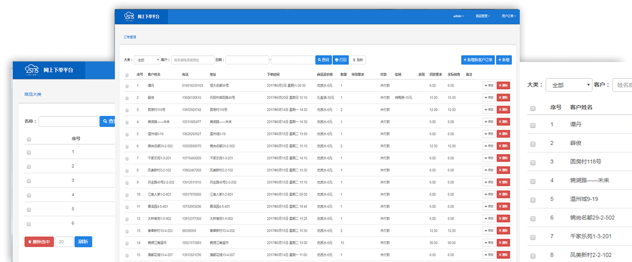Focus end date field after the tilde

(293, 60)
